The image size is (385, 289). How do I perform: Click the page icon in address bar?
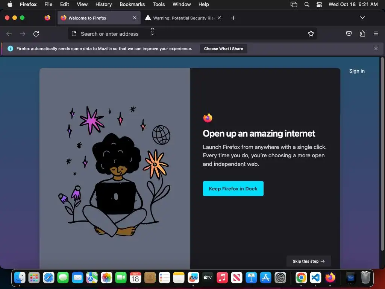click(x=74, y=33)
